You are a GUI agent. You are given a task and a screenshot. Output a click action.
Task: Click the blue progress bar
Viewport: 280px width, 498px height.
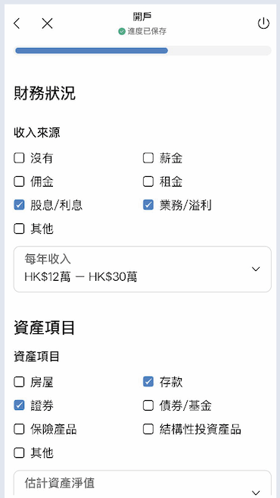(92, 51)
